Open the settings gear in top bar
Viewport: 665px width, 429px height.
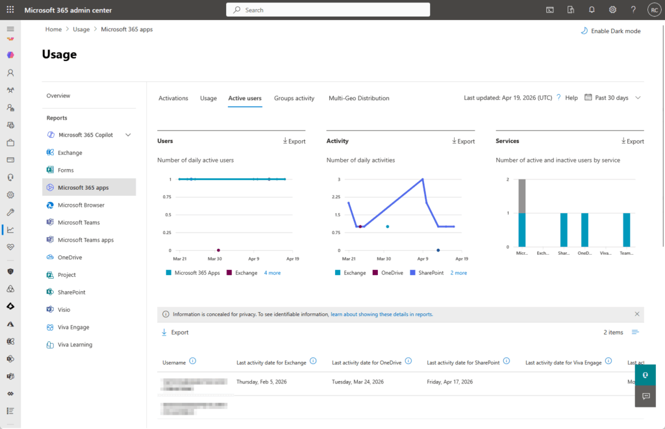click(612, 10)
